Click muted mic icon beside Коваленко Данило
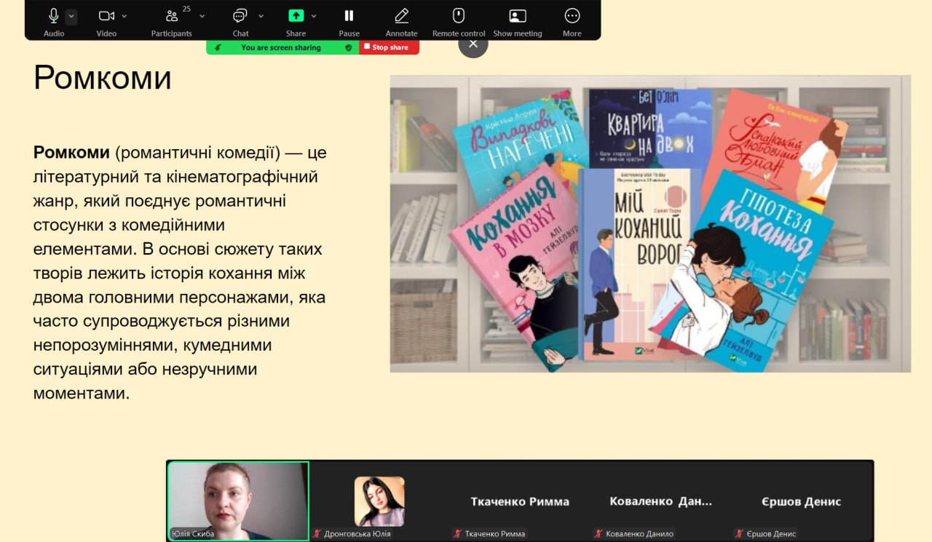This screenshot has height=542, width=932. [x=597, y=533]
